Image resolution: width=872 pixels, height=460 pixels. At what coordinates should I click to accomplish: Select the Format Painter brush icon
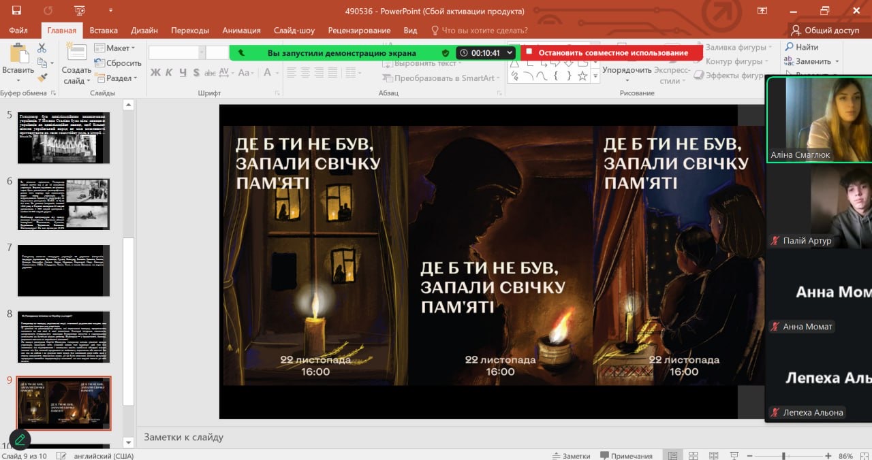[x=42, y=78]
